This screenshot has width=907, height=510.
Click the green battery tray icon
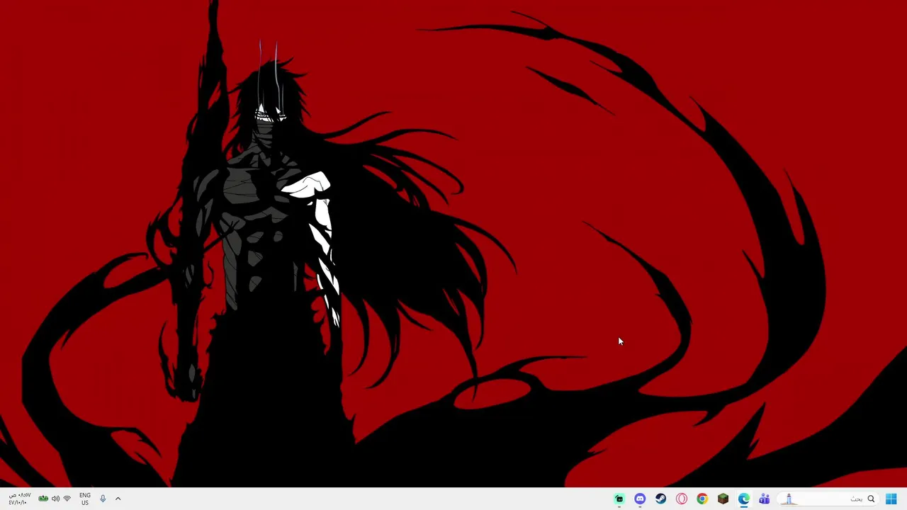[43, 499]
